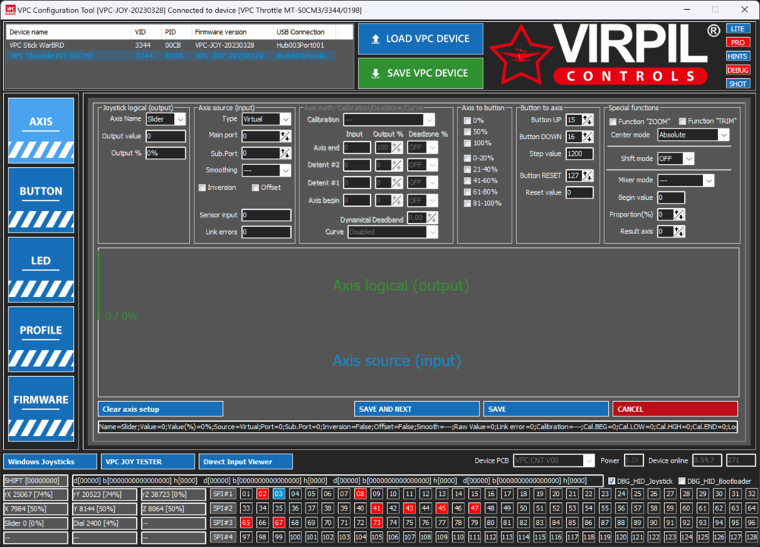Image resolution: width=760 pixels, height=547 pixels.
Task: Click the Sub.Port stepper icon
Action: [x=286, y=153]
